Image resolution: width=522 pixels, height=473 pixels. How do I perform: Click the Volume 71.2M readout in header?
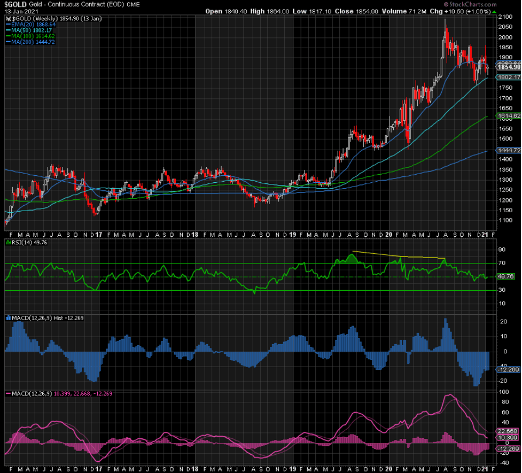pyautogui.click(x=412, y=11)
